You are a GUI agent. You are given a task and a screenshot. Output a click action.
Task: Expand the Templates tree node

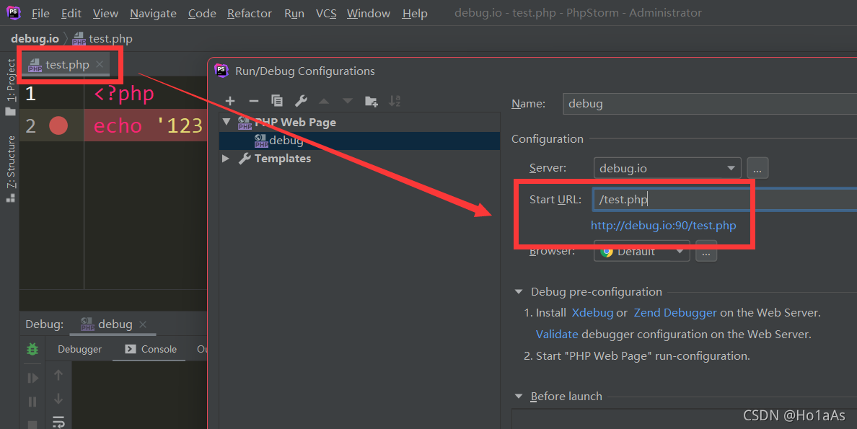click(226, 159)
